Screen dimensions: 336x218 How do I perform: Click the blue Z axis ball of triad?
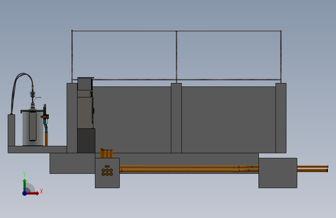[25, 193]
